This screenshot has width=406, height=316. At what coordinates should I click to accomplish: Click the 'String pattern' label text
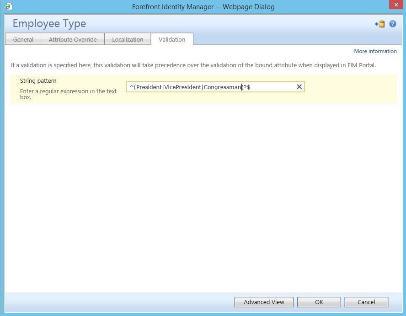pyautogui.click(x=38, y=80)
